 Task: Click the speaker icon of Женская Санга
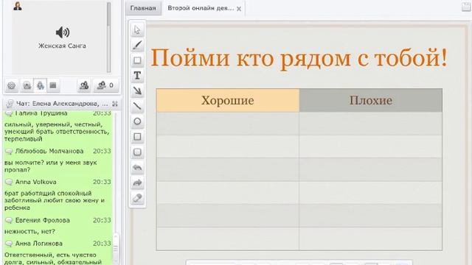[x=63, y=32]
